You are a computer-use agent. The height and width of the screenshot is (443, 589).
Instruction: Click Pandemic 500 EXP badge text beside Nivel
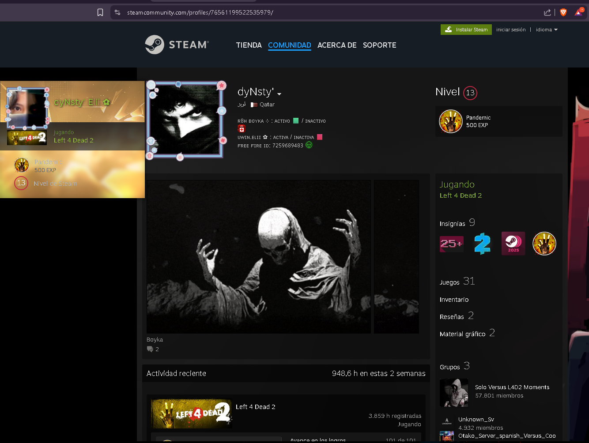coord(478,121)
